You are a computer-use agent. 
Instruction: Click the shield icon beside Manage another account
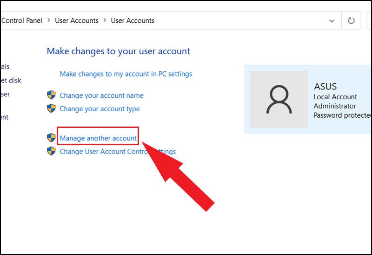(51, 138)
